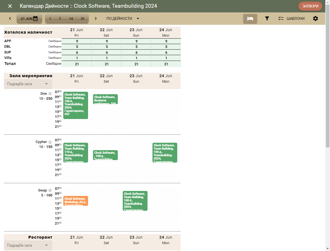This screenshot has height=251, width=330.
Task: Open settings gear icon
Action: [315, 18]
